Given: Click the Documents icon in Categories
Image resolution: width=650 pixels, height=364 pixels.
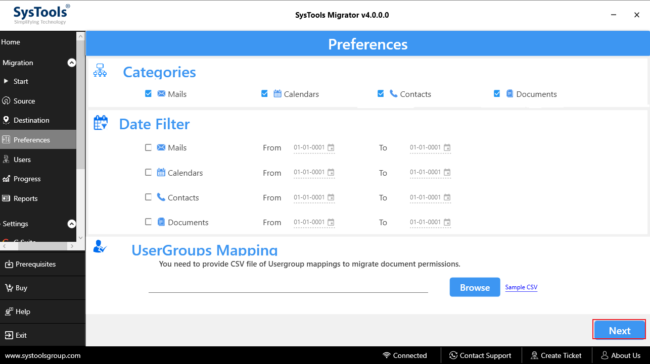Looking at the screenshot, I should click(509, 93).
